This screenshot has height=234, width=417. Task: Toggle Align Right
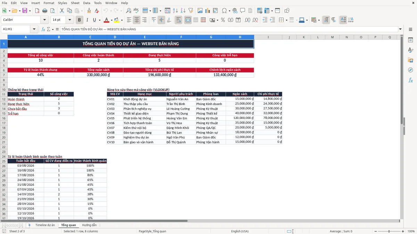point(144,20)
